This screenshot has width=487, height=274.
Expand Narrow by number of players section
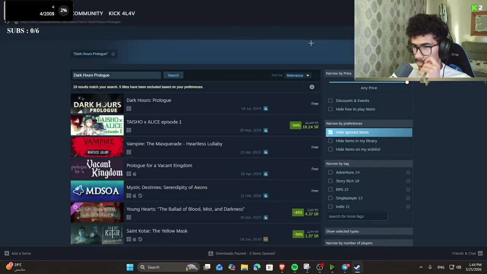click(369, 243)
